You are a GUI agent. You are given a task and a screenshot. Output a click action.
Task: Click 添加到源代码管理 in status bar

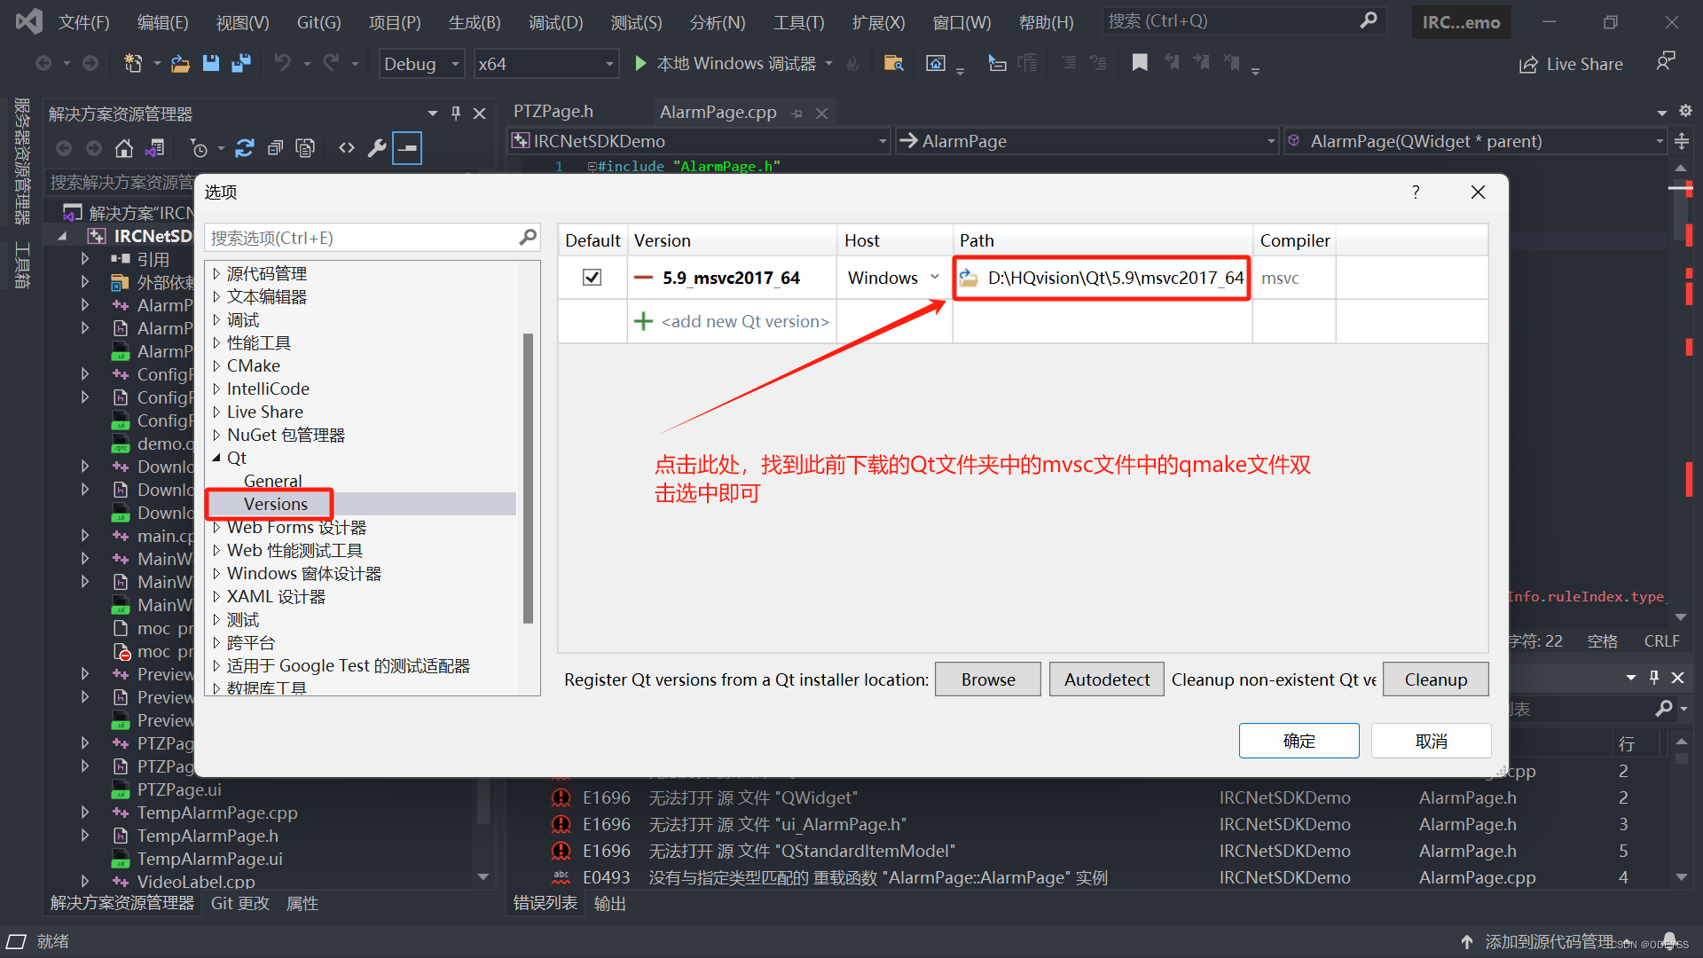point(1550,941)
